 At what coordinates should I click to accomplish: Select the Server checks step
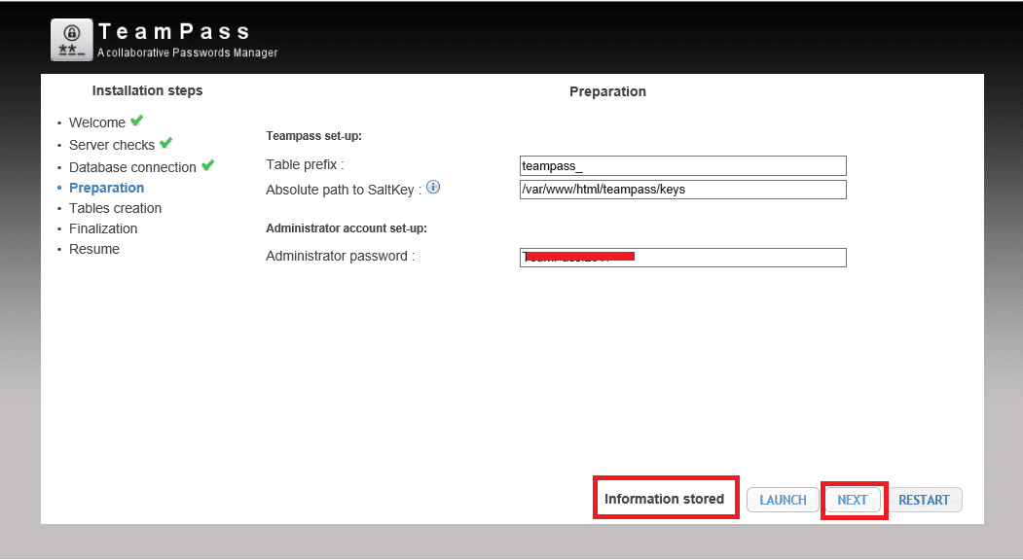[x=112, y=145]
